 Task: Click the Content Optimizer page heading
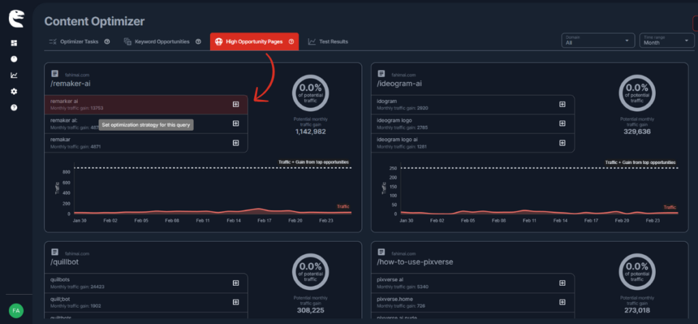point(94,21)
